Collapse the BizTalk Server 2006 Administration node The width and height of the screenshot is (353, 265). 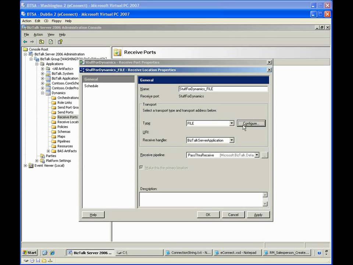coord(25,54)
